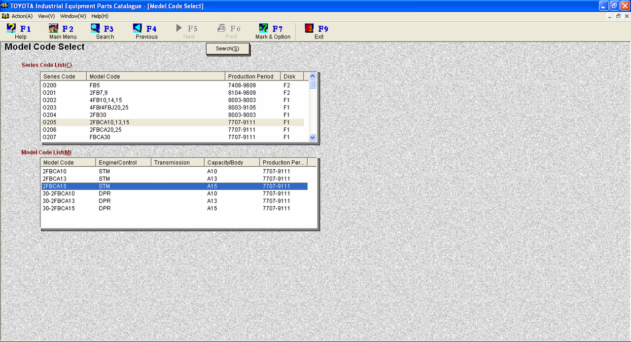
Task: Minimize the inner Model Code Select window
Action: pos(610,16)
